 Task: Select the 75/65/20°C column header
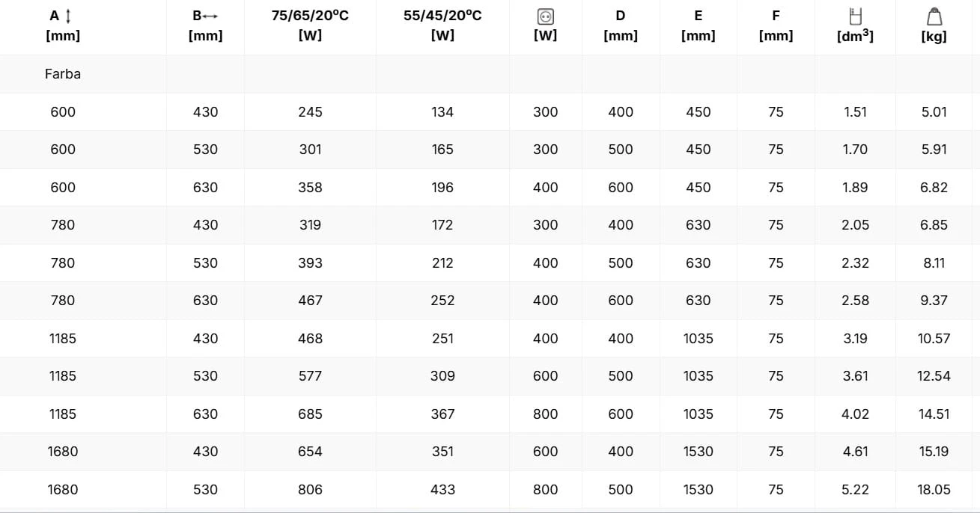coord(310,25)
